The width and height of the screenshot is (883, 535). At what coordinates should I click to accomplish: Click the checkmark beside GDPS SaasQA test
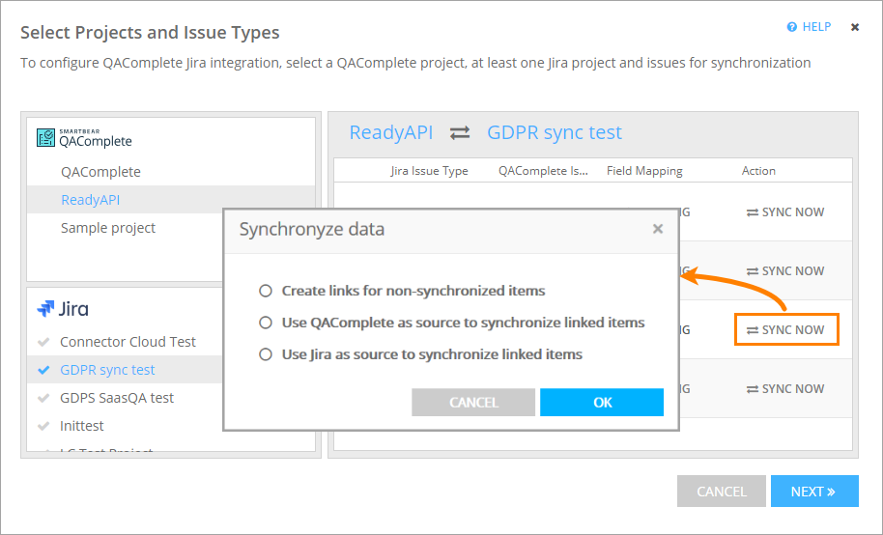(x=43, y=398)
